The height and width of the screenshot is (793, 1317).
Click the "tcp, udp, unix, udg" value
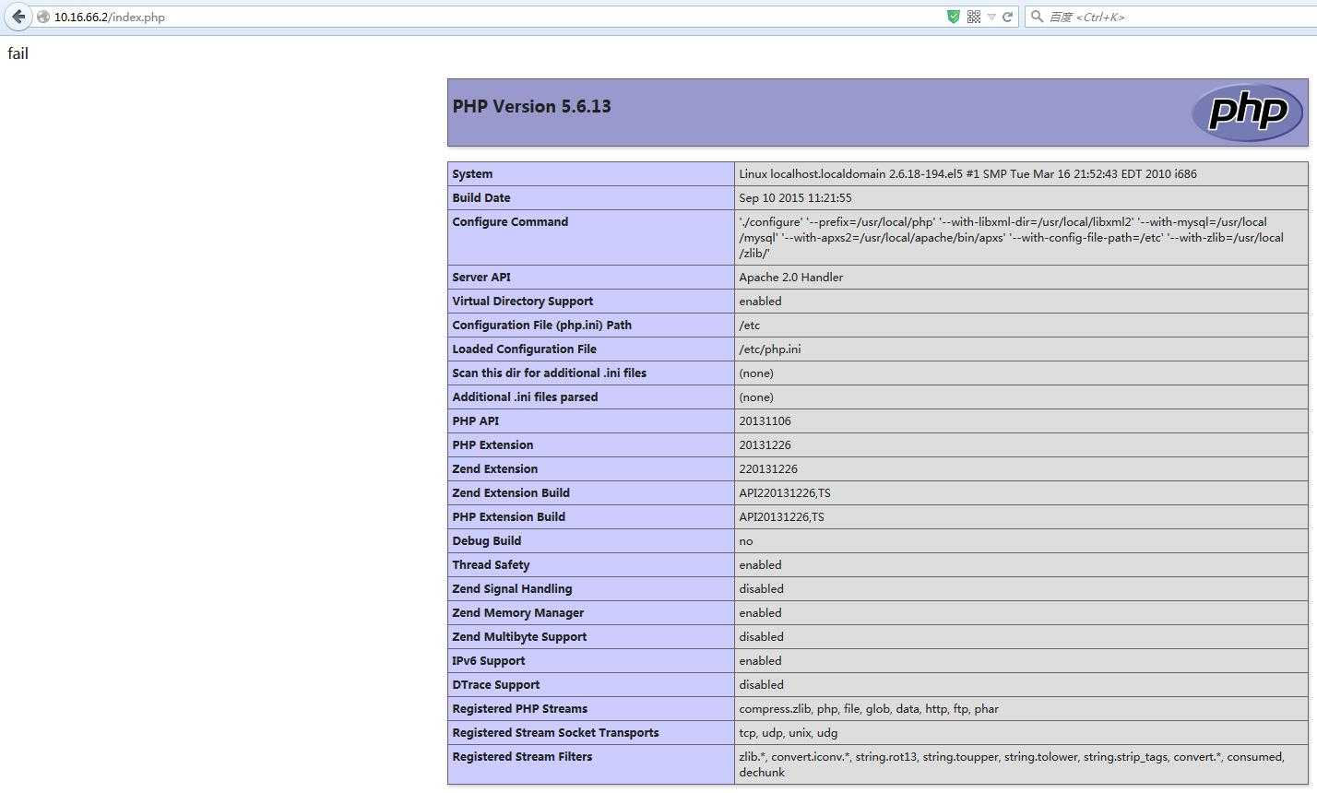[788, 732]
